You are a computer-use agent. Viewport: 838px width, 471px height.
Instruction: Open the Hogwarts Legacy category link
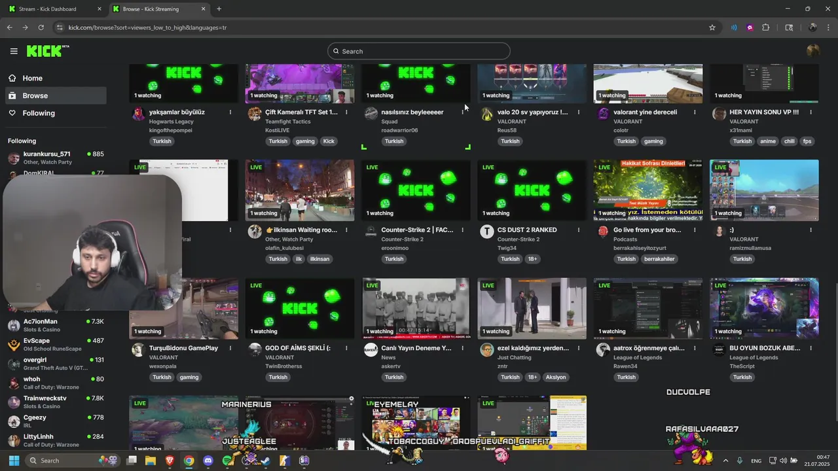pos(171,122)
